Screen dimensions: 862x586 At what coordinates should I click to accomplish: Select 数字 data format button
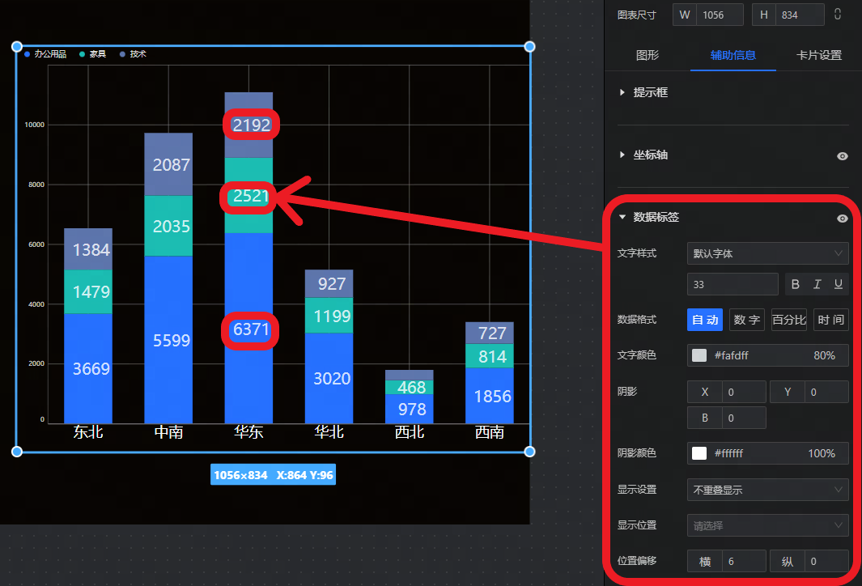(x=746, y=320)
